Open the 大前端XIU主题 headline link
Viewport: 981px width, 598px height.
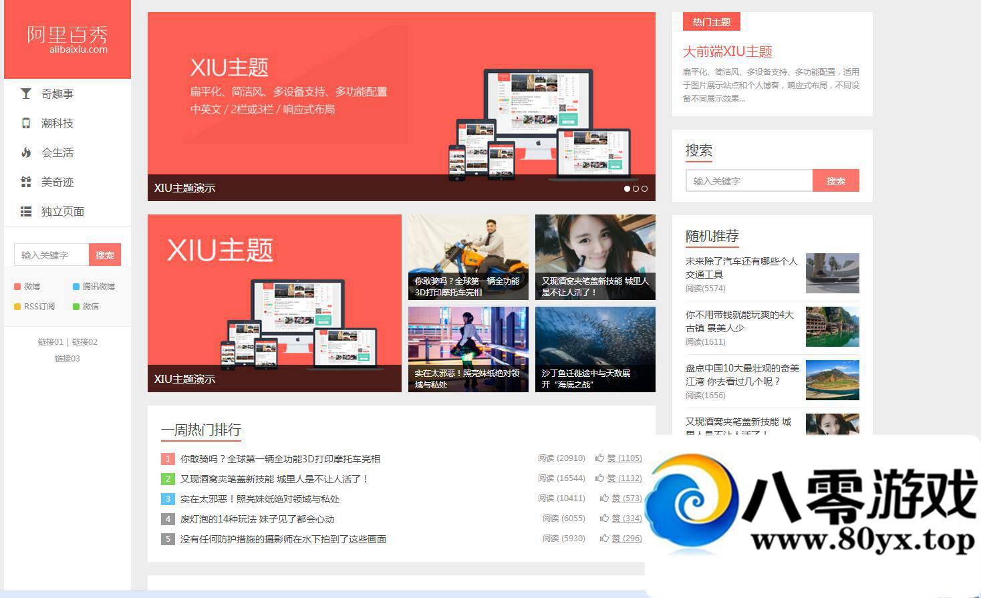(x=727, y=51)
